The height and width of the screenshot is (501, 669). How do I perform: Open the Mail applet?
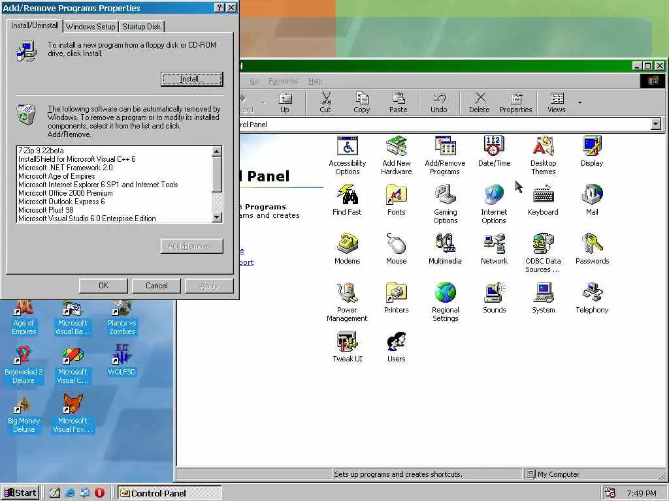click(592, 200)
